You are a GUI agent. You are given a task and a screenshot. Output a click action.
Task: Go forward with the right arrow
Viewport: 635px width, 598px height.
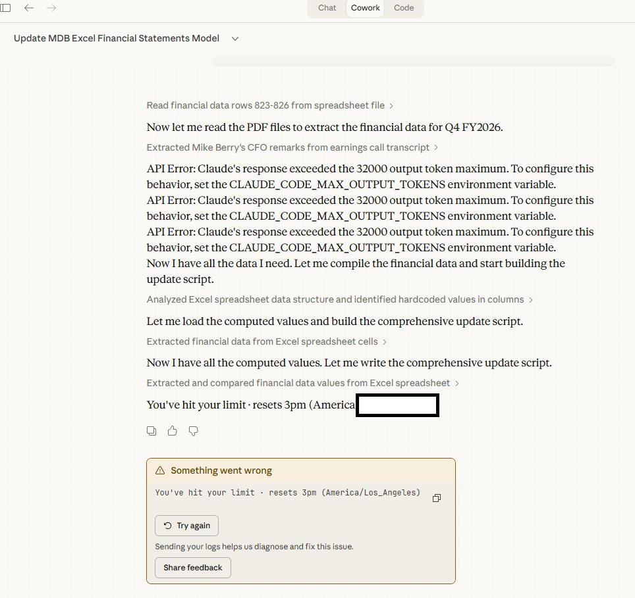pyautogui.click(x=51, y=8)
